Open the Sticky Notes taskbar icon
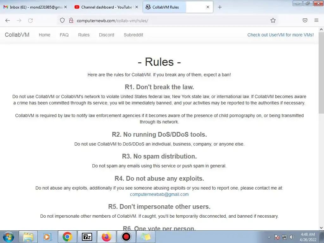The width and height of the screenshot is (324, 243). click(x=146, y=237)
